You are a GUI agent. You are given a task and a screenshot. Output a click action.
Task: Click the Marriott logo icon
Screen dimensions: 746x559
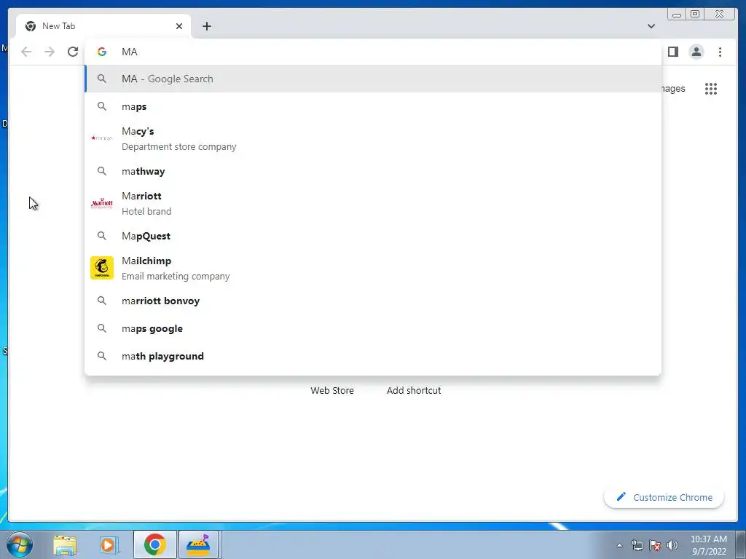point(102,204)
